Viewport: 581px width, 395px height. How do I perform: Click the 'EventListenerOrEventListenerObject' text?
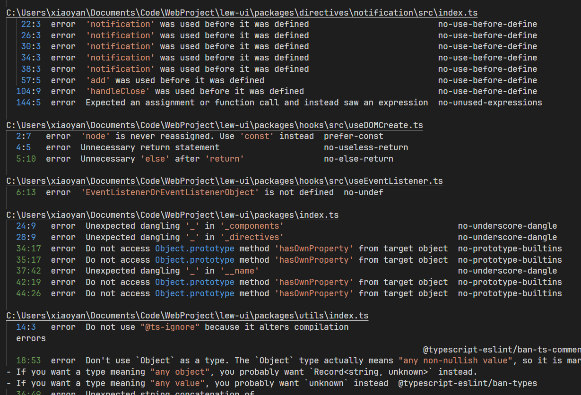170,192
